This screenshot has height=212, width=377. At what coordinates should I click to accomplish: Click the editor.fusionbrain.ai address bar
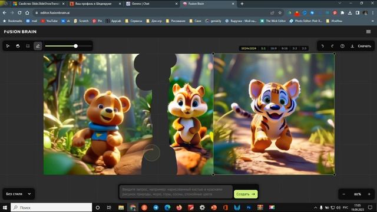[154, 13]
